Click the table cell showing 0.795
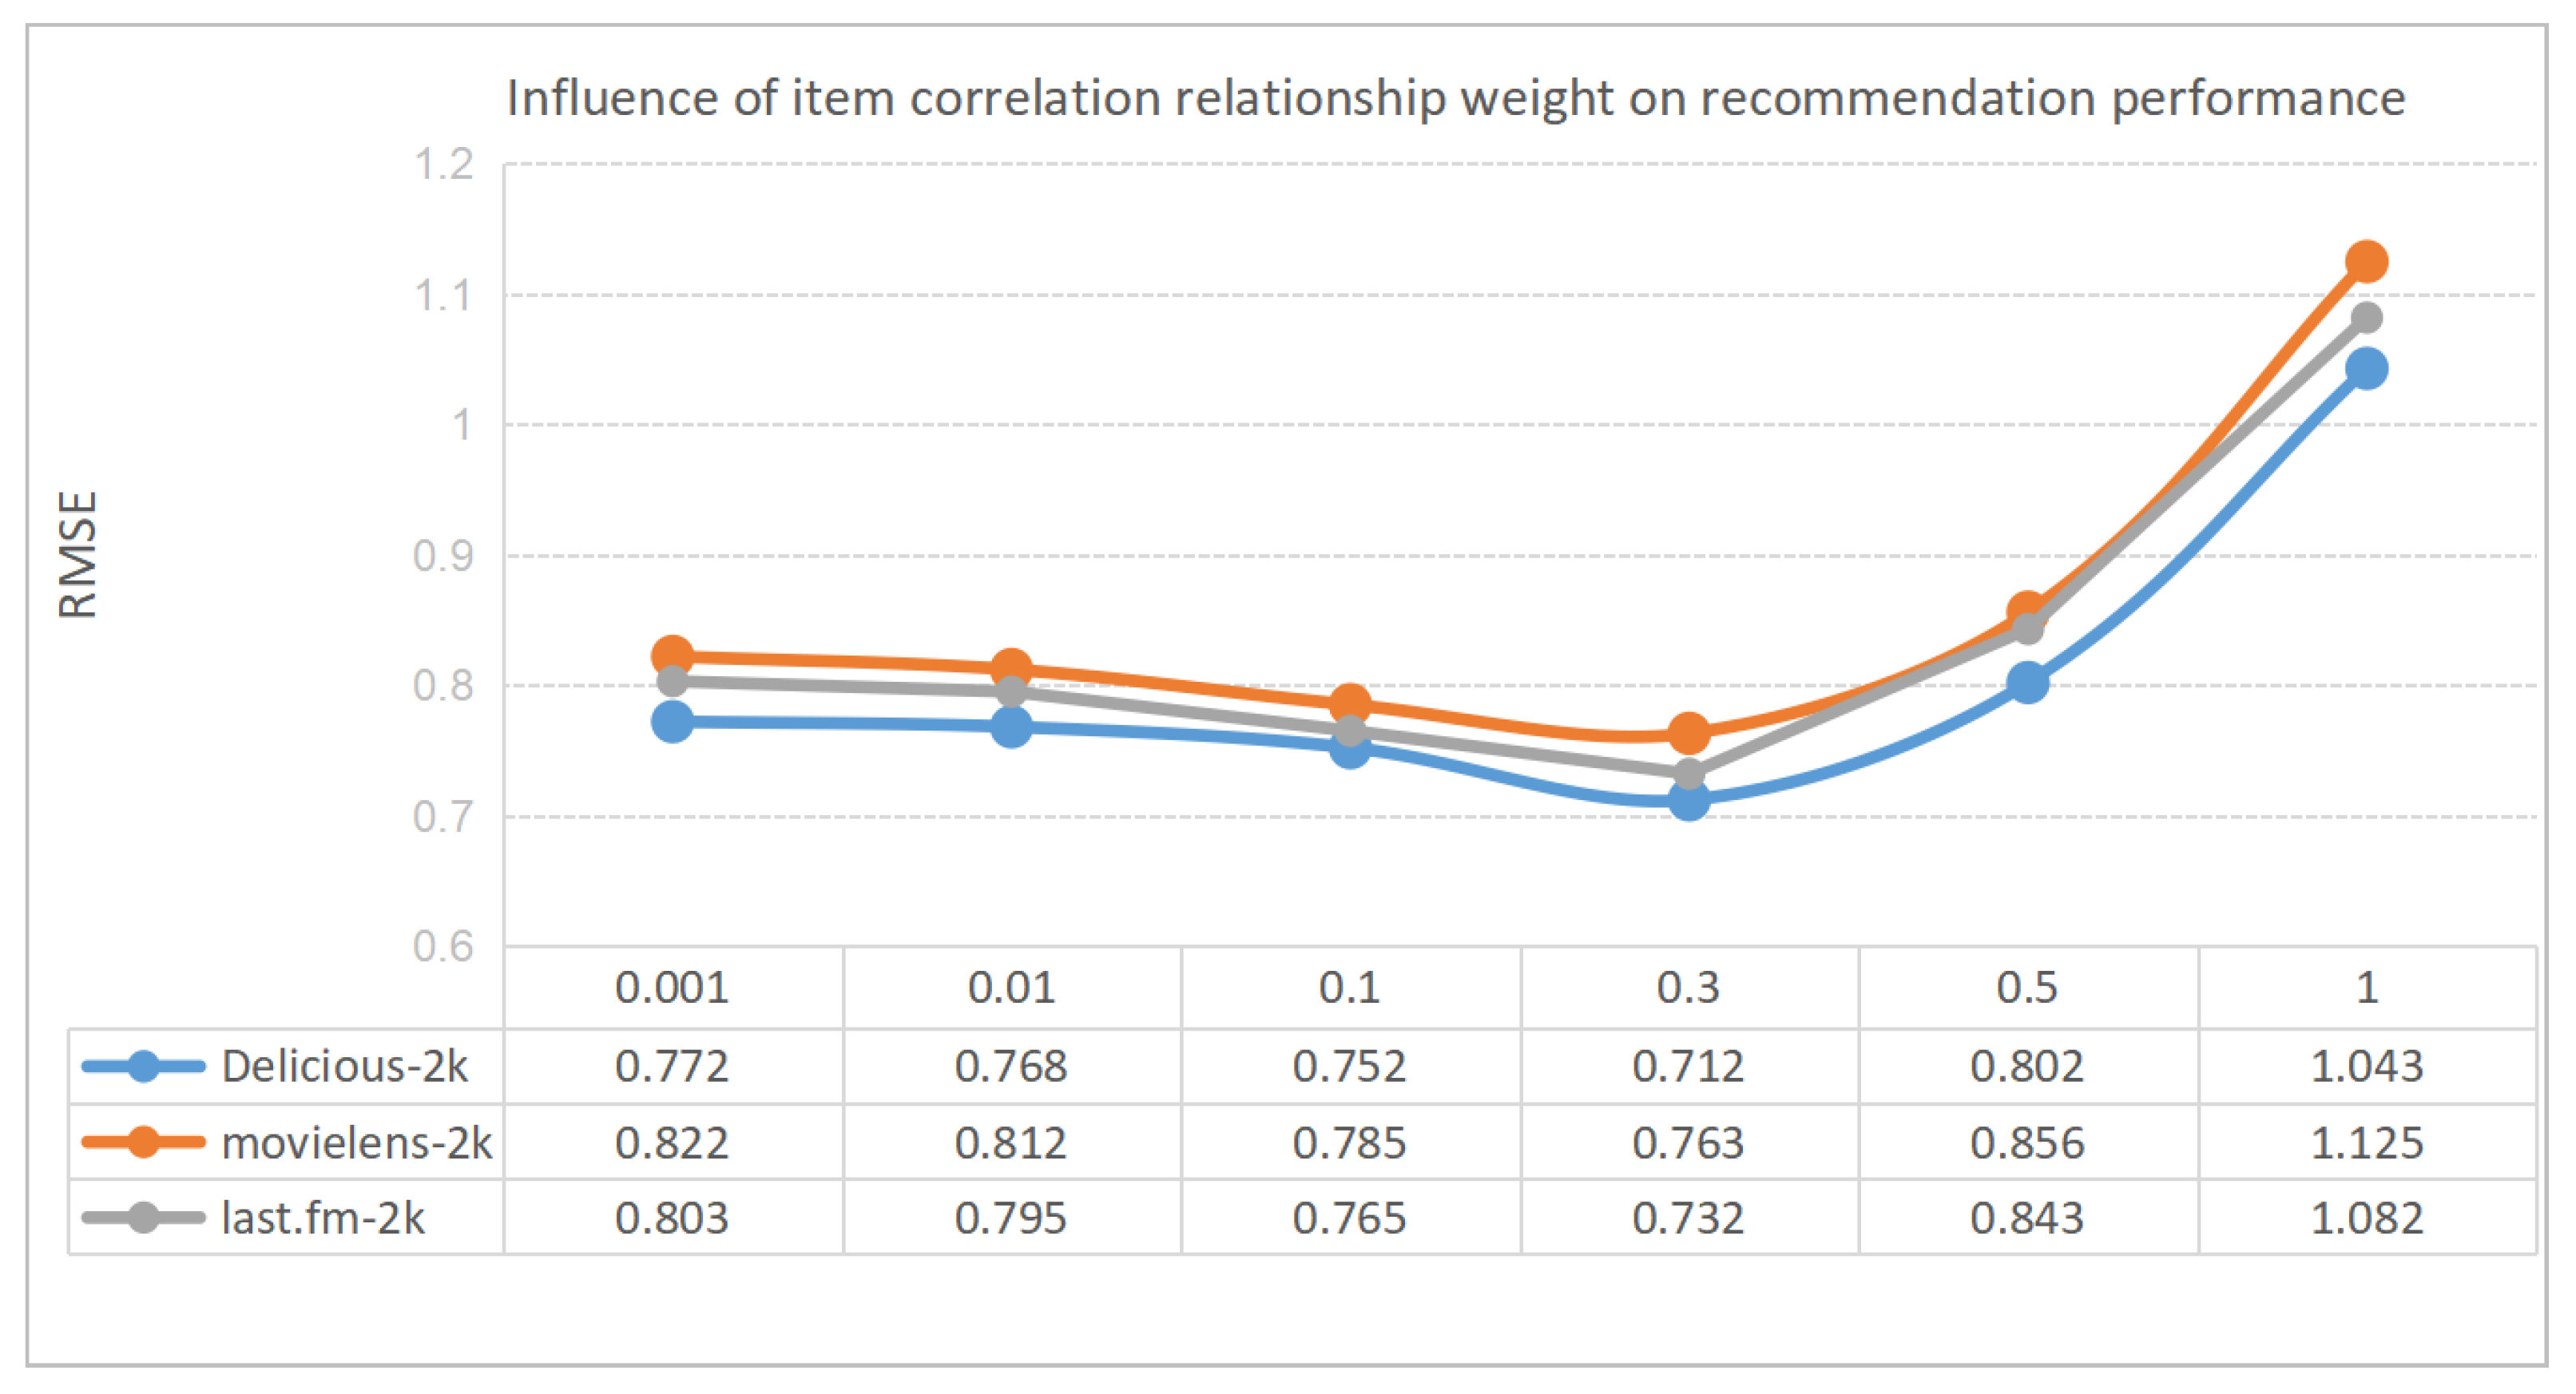 click(x=1010, y=1218)
